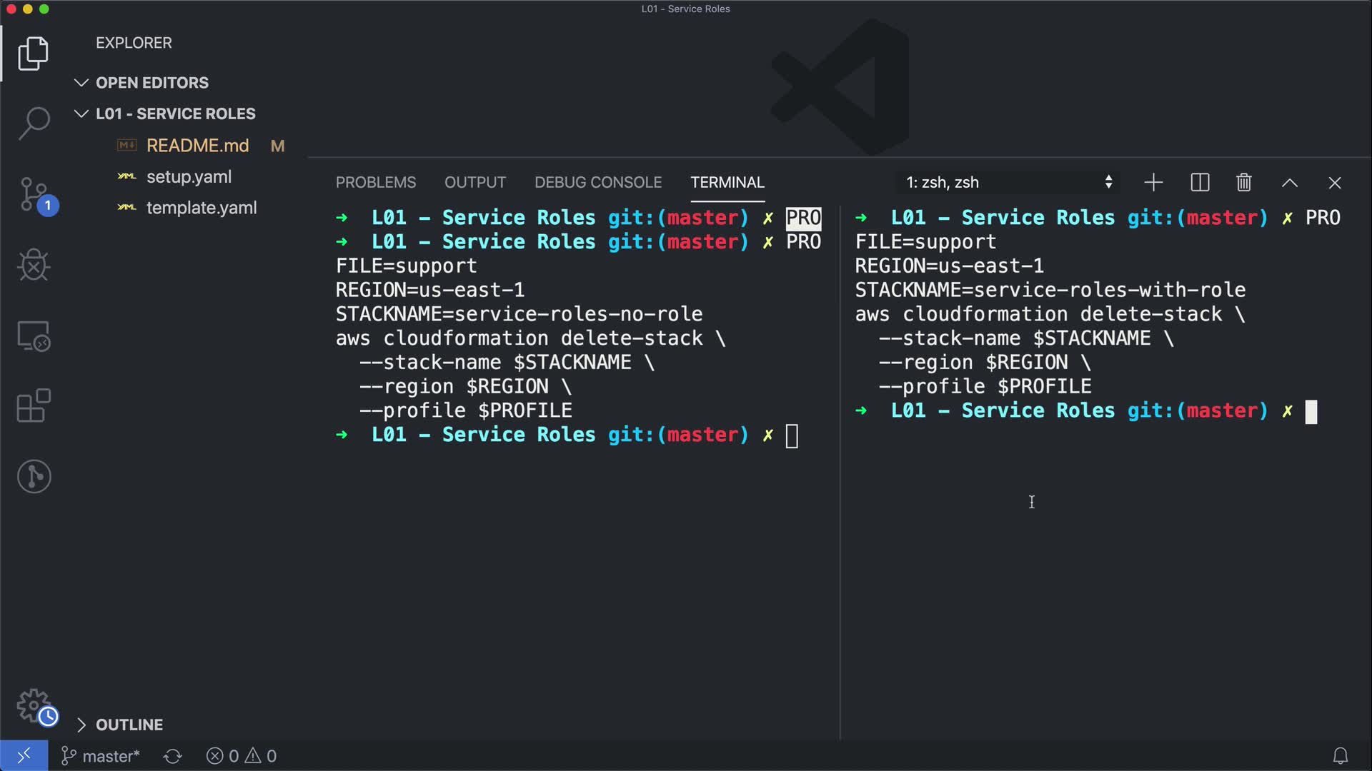Open the Run and Debug view
This screenshot has height=771, width=1372.
34,265
